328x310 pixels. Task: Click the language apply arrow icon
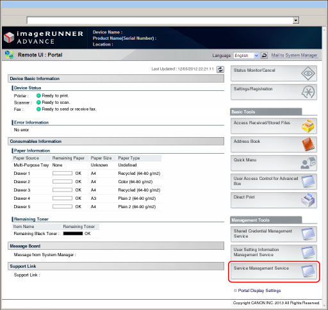click(x=264, y=56)
